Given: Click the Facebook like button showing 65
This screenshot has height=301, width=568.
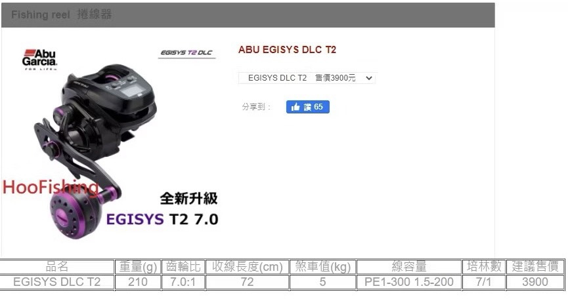Looking at the screenshot, I should point(307,107).
